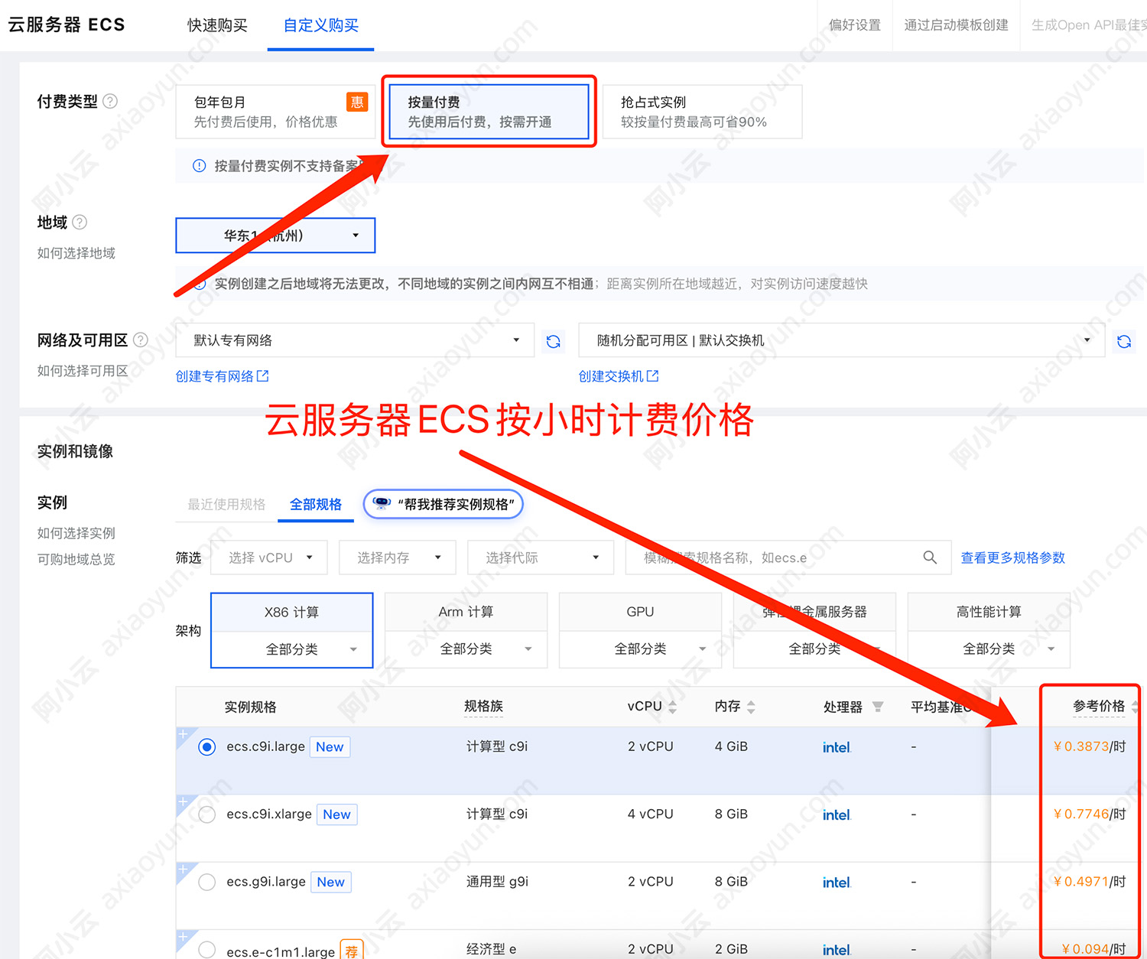The image size is (1147, 959).
Task: Click the 通用型 g9i cell
Action: point(497,882)
